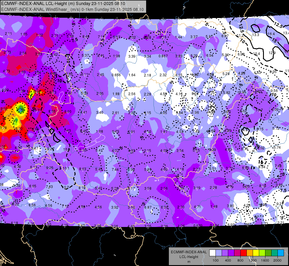Click the wind shear value 1.44
The image size is (289, 266).
tap(179, 37)
